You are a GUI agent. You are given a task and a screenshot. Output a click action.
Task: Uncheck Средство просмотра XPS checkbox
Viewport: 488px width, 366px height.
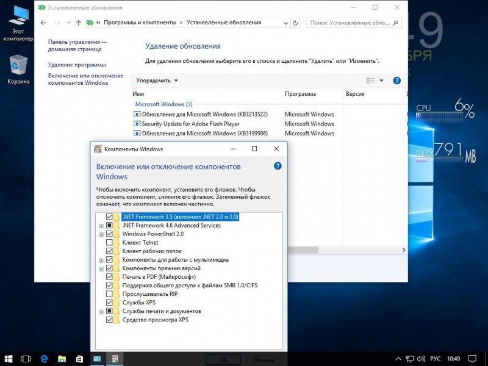tap(109, 319)
